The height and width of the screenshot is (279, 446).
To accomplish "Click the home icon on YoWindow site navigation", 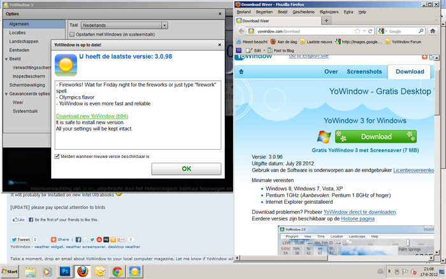I will (x=241, y=72).
